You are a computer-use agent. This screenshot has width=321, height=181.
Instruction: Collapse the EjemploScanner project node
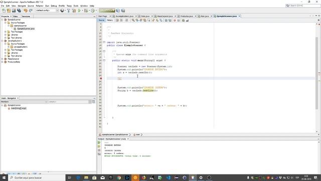tap(2, 20)
